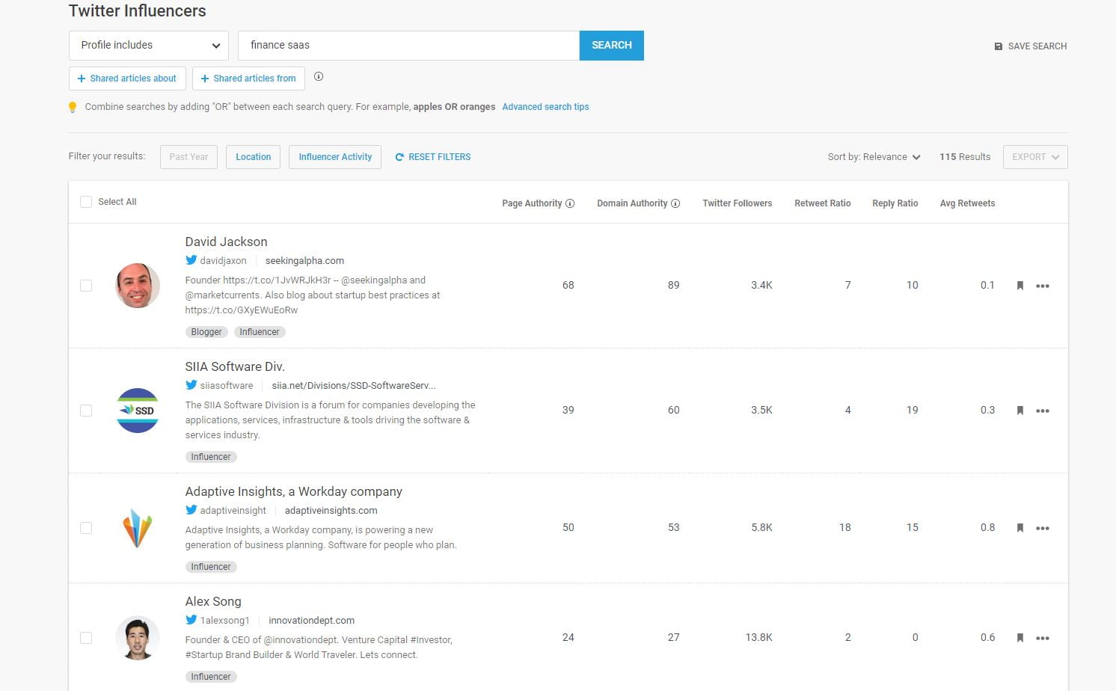Click the Reply Ratio column header
This screenshot has width=1116, height=691.
895,203
